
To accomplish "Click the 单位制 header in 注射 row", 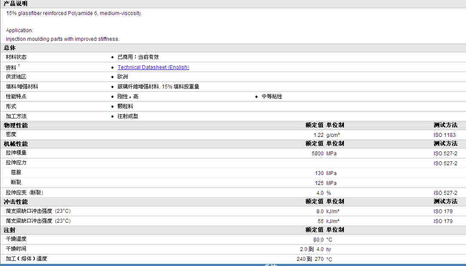I will coord(335,230).
